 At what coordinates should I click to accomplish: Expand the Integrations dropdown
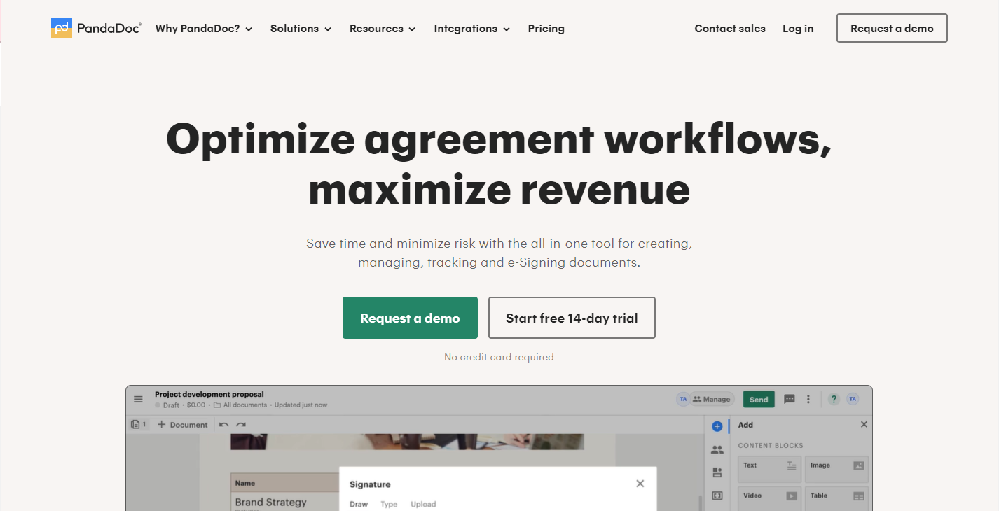(472, 29)
